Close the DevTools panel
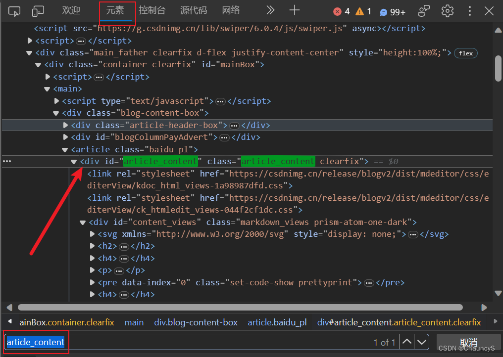This screenshot has width=503, height=357. click(489, 11)
